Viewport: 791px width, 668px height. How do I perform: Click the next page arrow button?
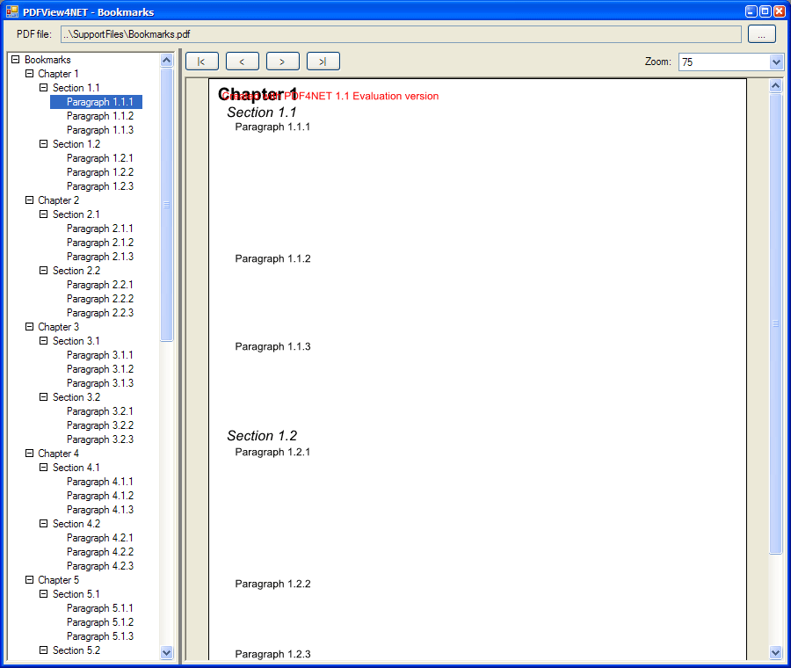click(282, 62)
